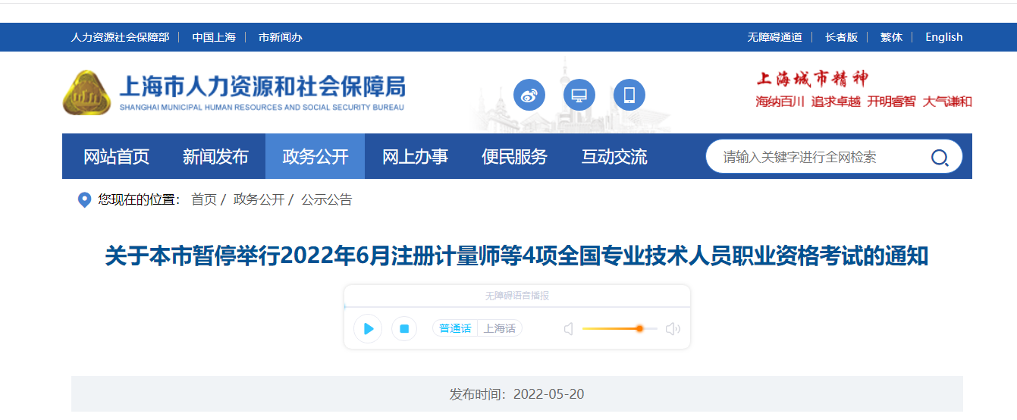Click the search magnifier icon
Image resolution: width=1017 pixels, height=420 pixels.
(x=939, y=158)
